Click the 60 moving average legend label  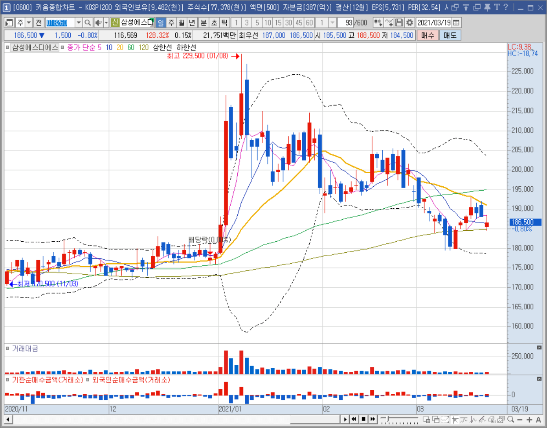tap(130, 47)
